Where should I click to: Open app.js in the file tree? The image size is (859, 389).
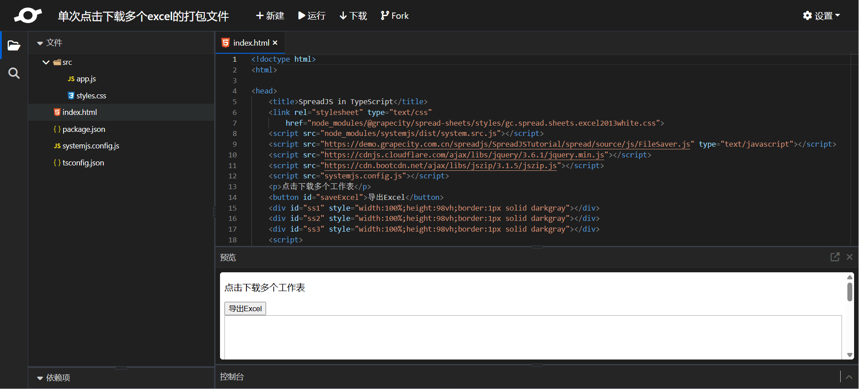(82, 79)
